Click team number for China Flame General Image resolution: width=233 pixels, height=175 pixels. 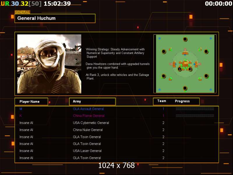pyautogui.click(x=163, y=116)
